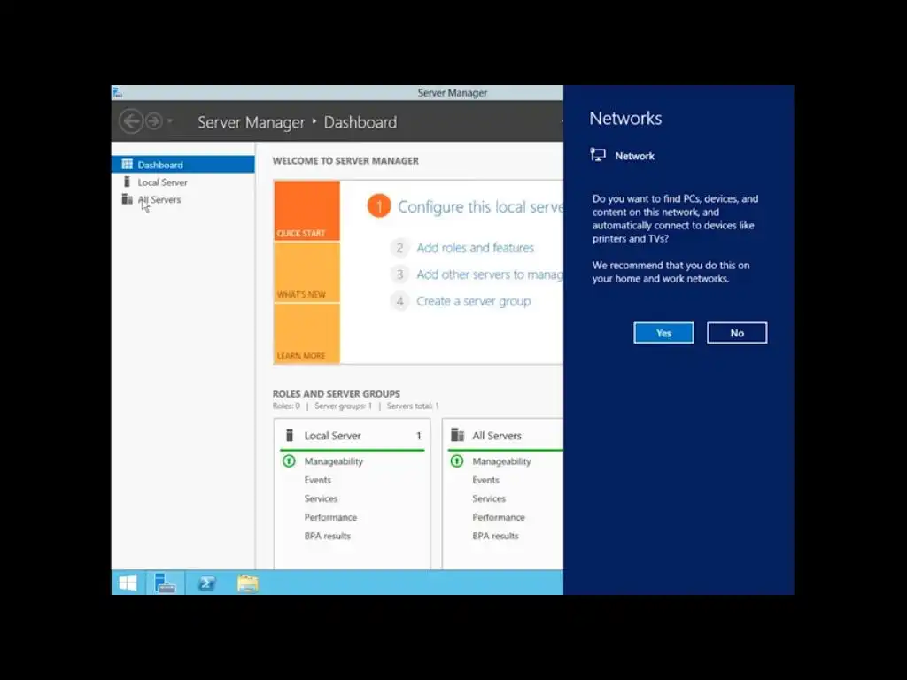Click the Server Manager title bar icon
This screenshot has height=680, width=907.
point(118,92)
